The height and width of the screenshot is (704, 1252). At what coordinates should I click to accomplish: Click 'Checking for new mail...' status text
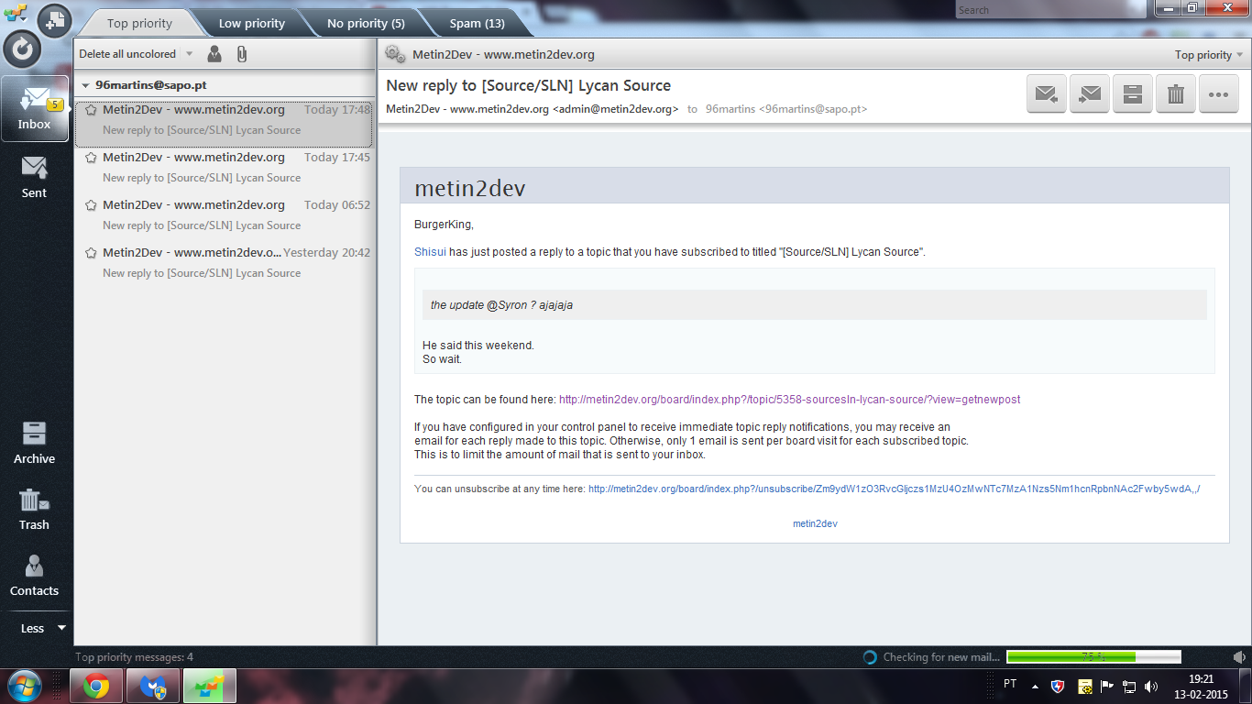941,657
